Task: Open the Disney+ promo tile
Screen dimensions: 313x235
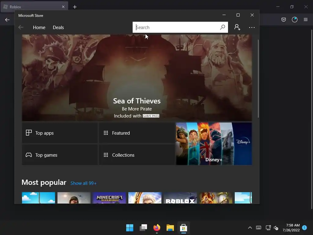Action: click(214, 144)
